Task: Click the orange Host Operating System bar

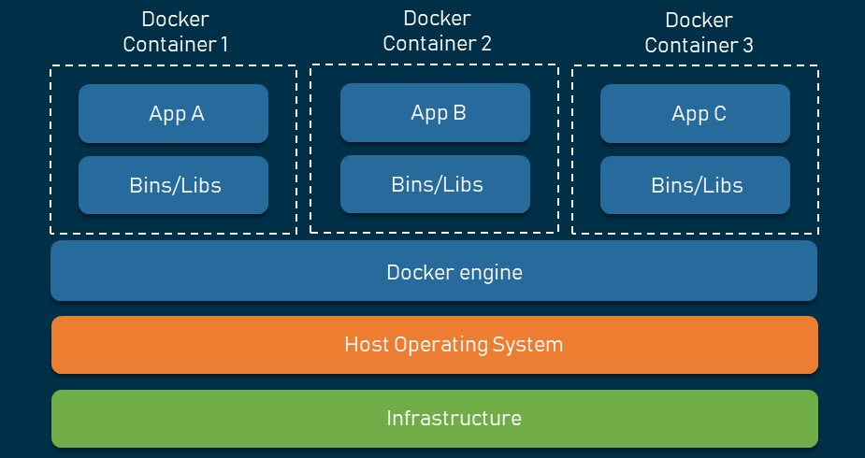Action: click(435, 345)
